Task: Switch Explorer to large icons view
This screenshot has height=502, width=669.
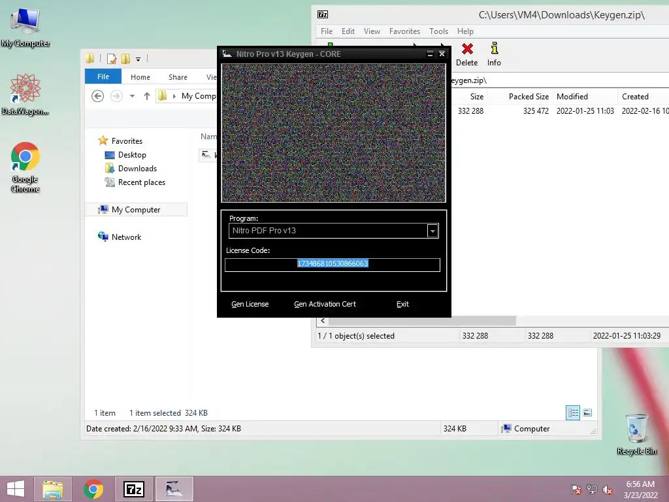Action: point(587,412)
